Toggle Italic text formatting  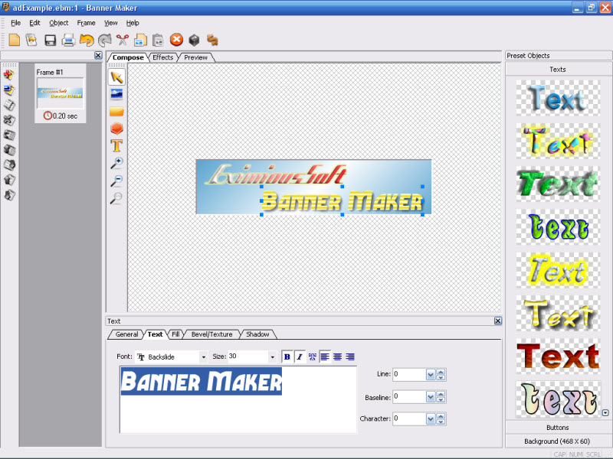300,356
